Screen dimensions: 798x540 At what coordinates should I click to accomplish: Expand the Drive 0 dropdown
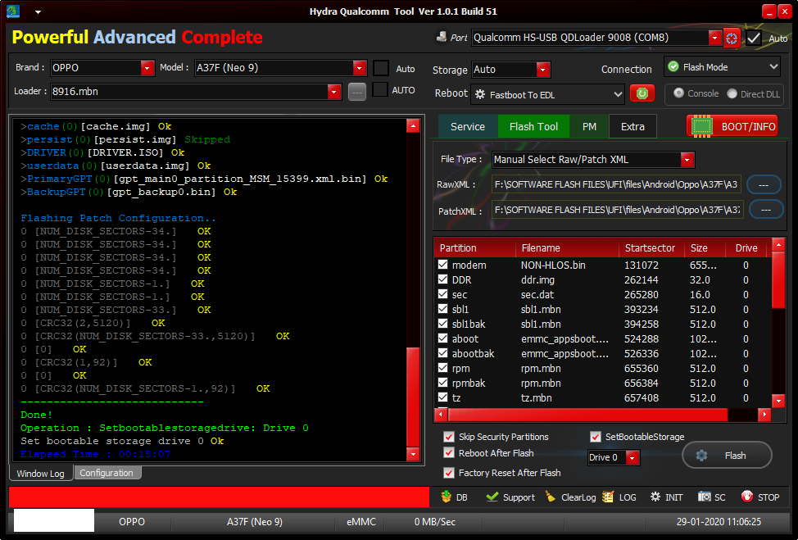click(x=633, y=457)
